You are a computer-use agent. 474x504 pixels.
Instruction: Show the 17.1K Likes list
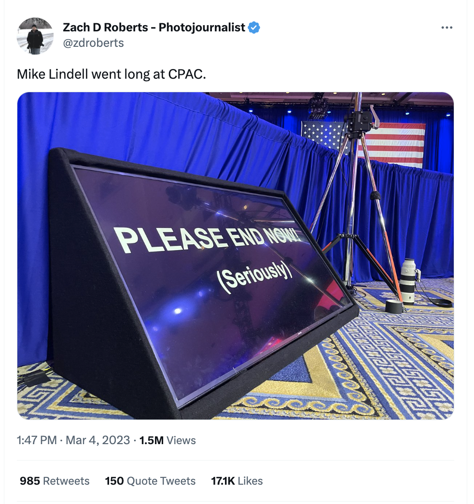[237, 481]
